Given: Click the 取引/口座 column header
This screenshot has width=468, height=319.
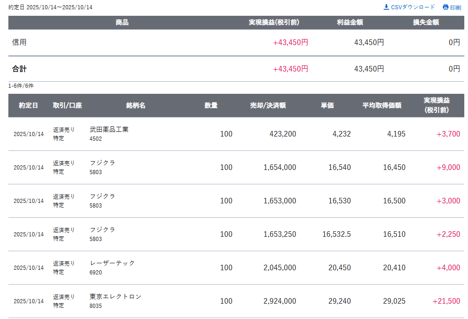Looking at the screenshot, I should [67, 105].
